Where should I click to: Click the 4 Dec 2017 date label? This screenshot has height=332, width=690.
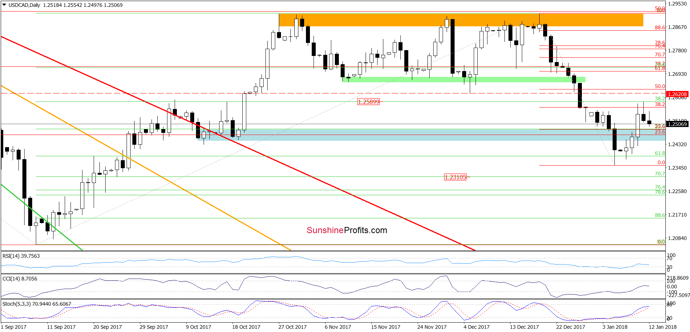coord(477,327)
